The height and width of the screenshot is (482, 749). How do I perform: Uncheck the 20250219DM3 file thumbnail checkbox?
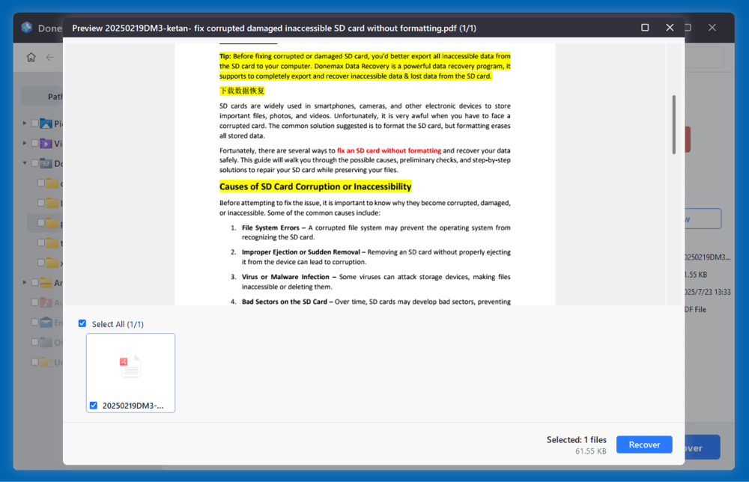click(93, 405)
